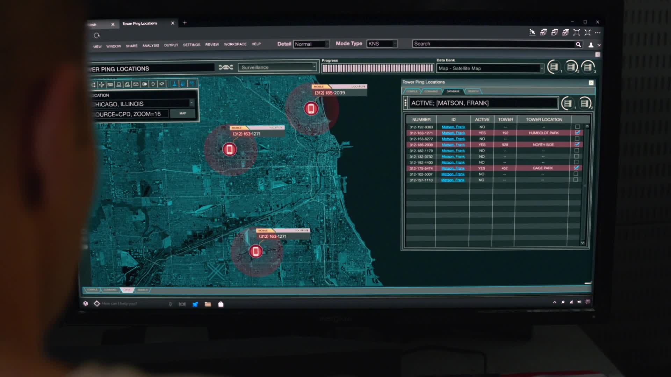Image resolution: width=671 pixels, height=377 pixels.
Task: Click the phone marker labeled (312) 185-2039
Action: (311, 109)
